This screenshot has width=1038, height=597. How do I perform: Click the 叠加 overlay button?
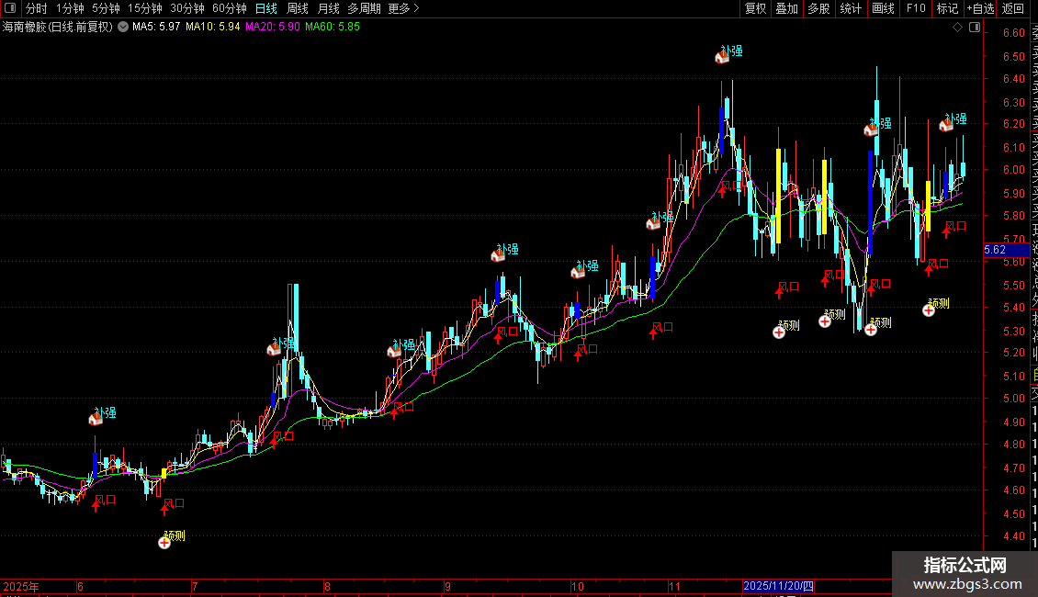click(x=786, y=8)
